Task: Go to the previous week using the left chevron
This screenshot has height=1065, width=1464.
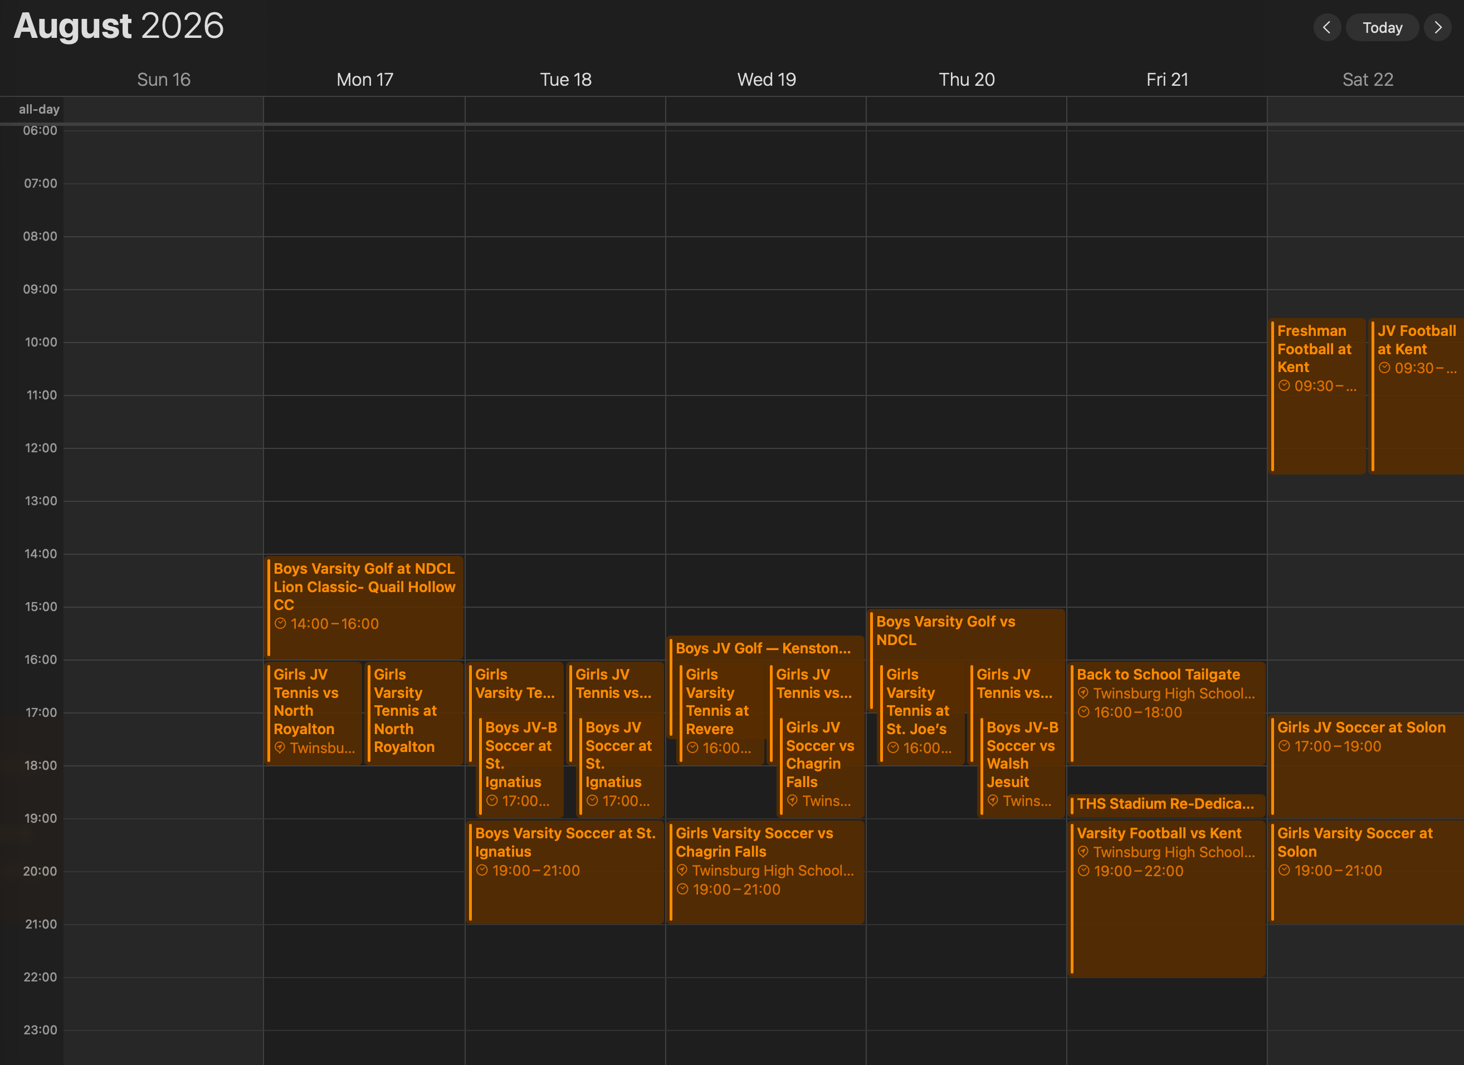Action: coord(1326,28)
